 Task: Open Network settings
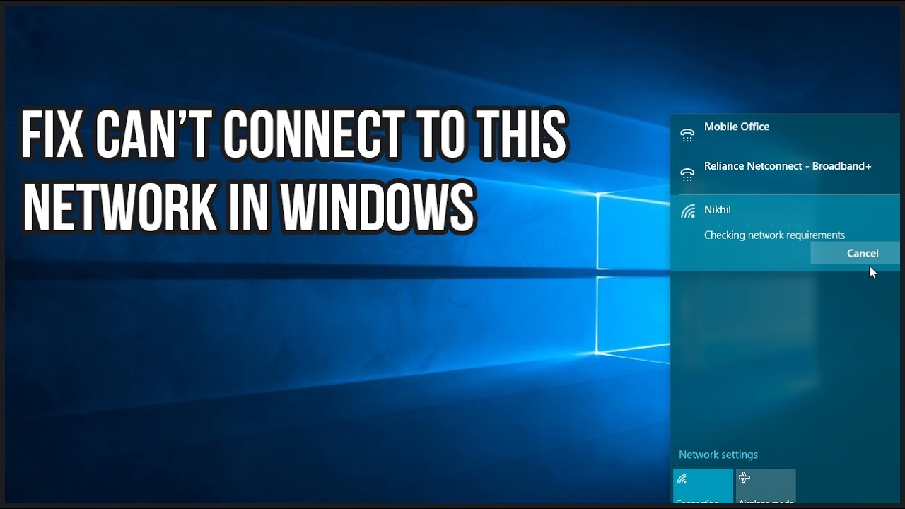coord(718,455)
